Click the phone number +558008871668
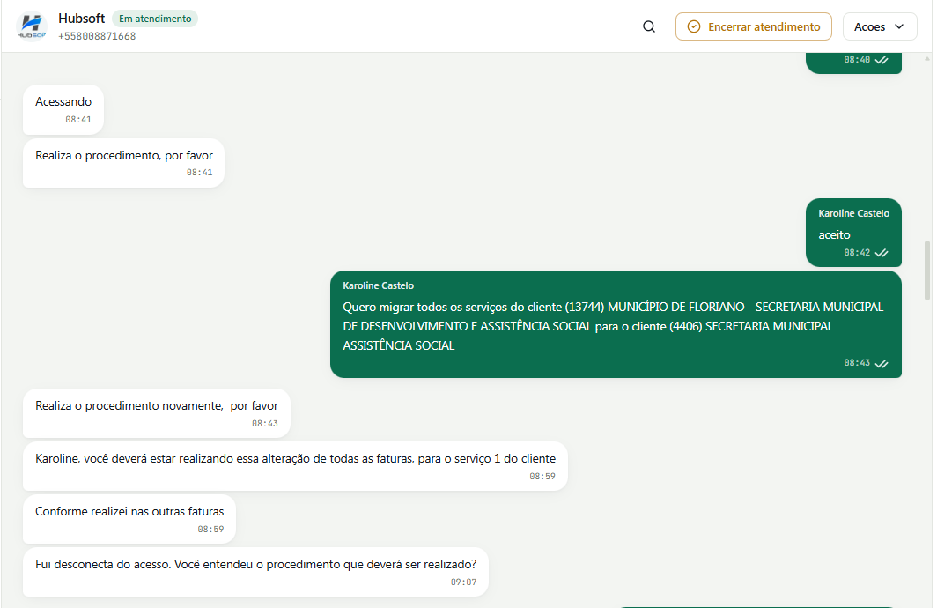Viewport: 937px width, 608px height. [x=97, y=36]
